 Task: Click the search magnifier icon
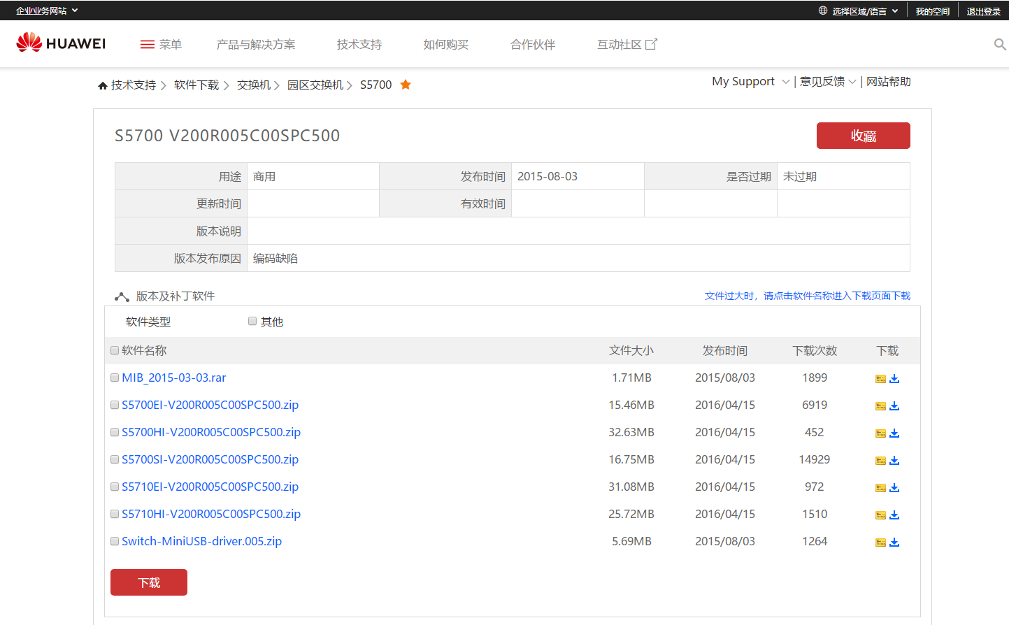(1000, 44)
